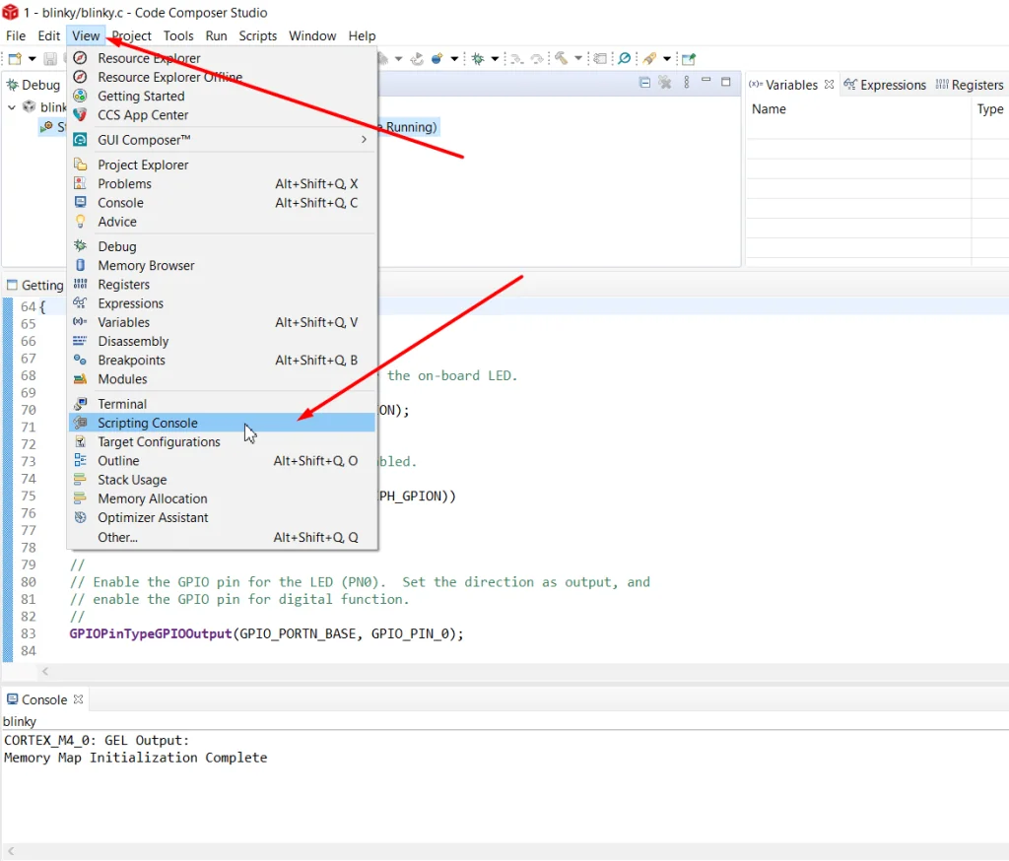Click the green Debug bug toolbar icon
Viewport: 1009px width, 861px height.
pyautogui.click(x=478, y=58)
